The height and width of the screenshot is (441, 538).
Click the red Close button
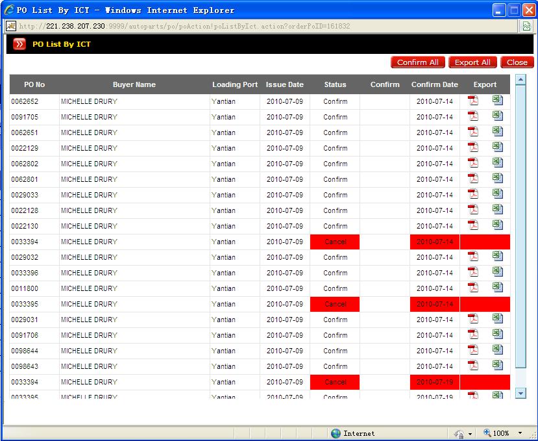click(517, 62)
